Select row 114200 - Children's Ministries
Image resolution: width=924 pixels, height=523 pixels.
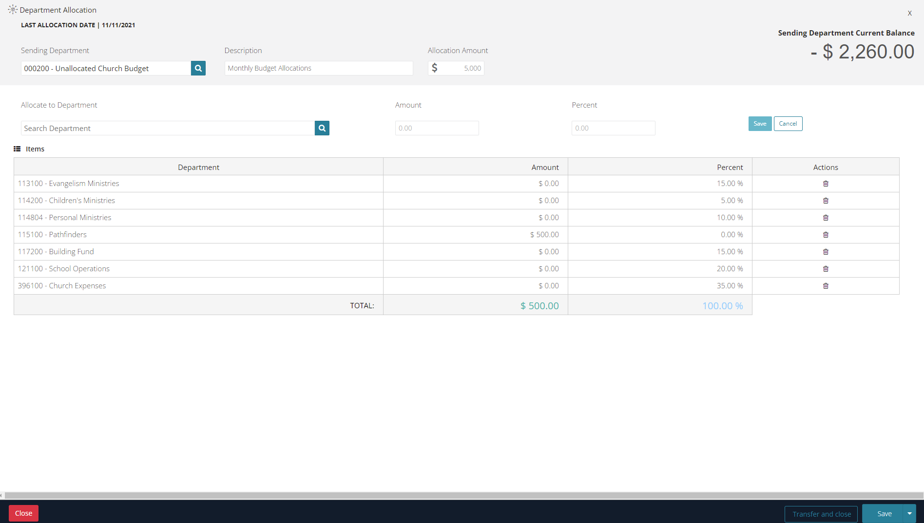coord(457,201)
